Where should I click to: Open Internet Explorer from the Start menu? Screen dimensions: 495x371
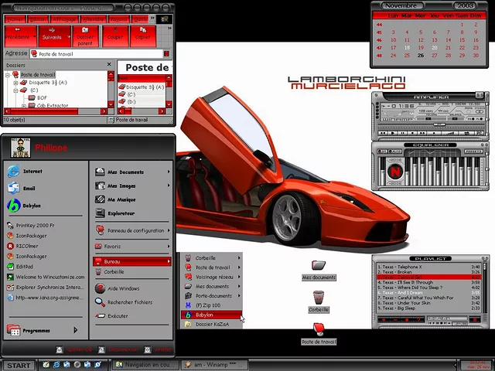31,171
